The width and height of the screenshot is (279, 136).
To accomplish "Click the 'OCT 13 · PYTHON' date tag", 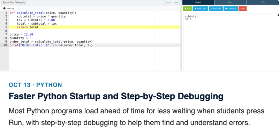I will pos(35,85).
